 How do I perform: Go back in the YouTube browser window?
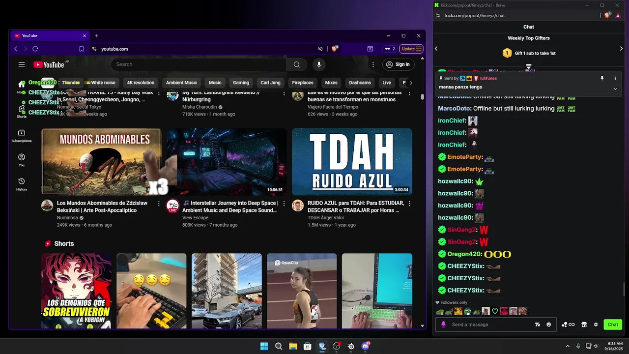coord(16,49)
